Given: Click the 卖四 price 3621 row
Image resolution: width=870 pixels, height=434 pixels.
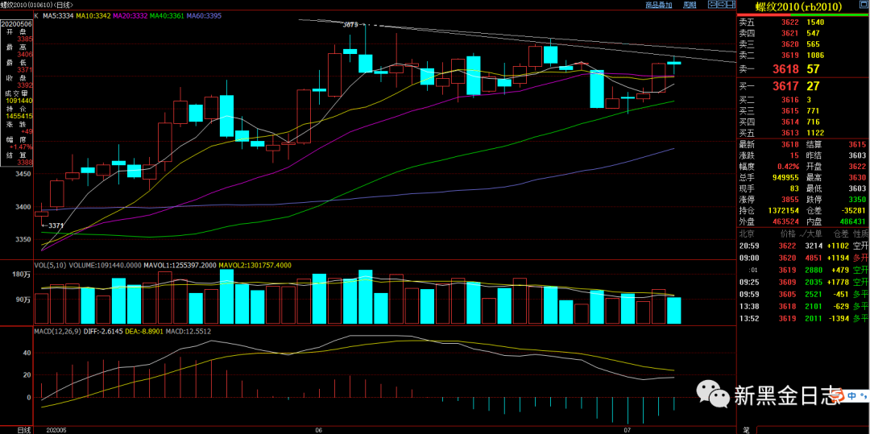Looking at the screenshot, I should 803,33.
